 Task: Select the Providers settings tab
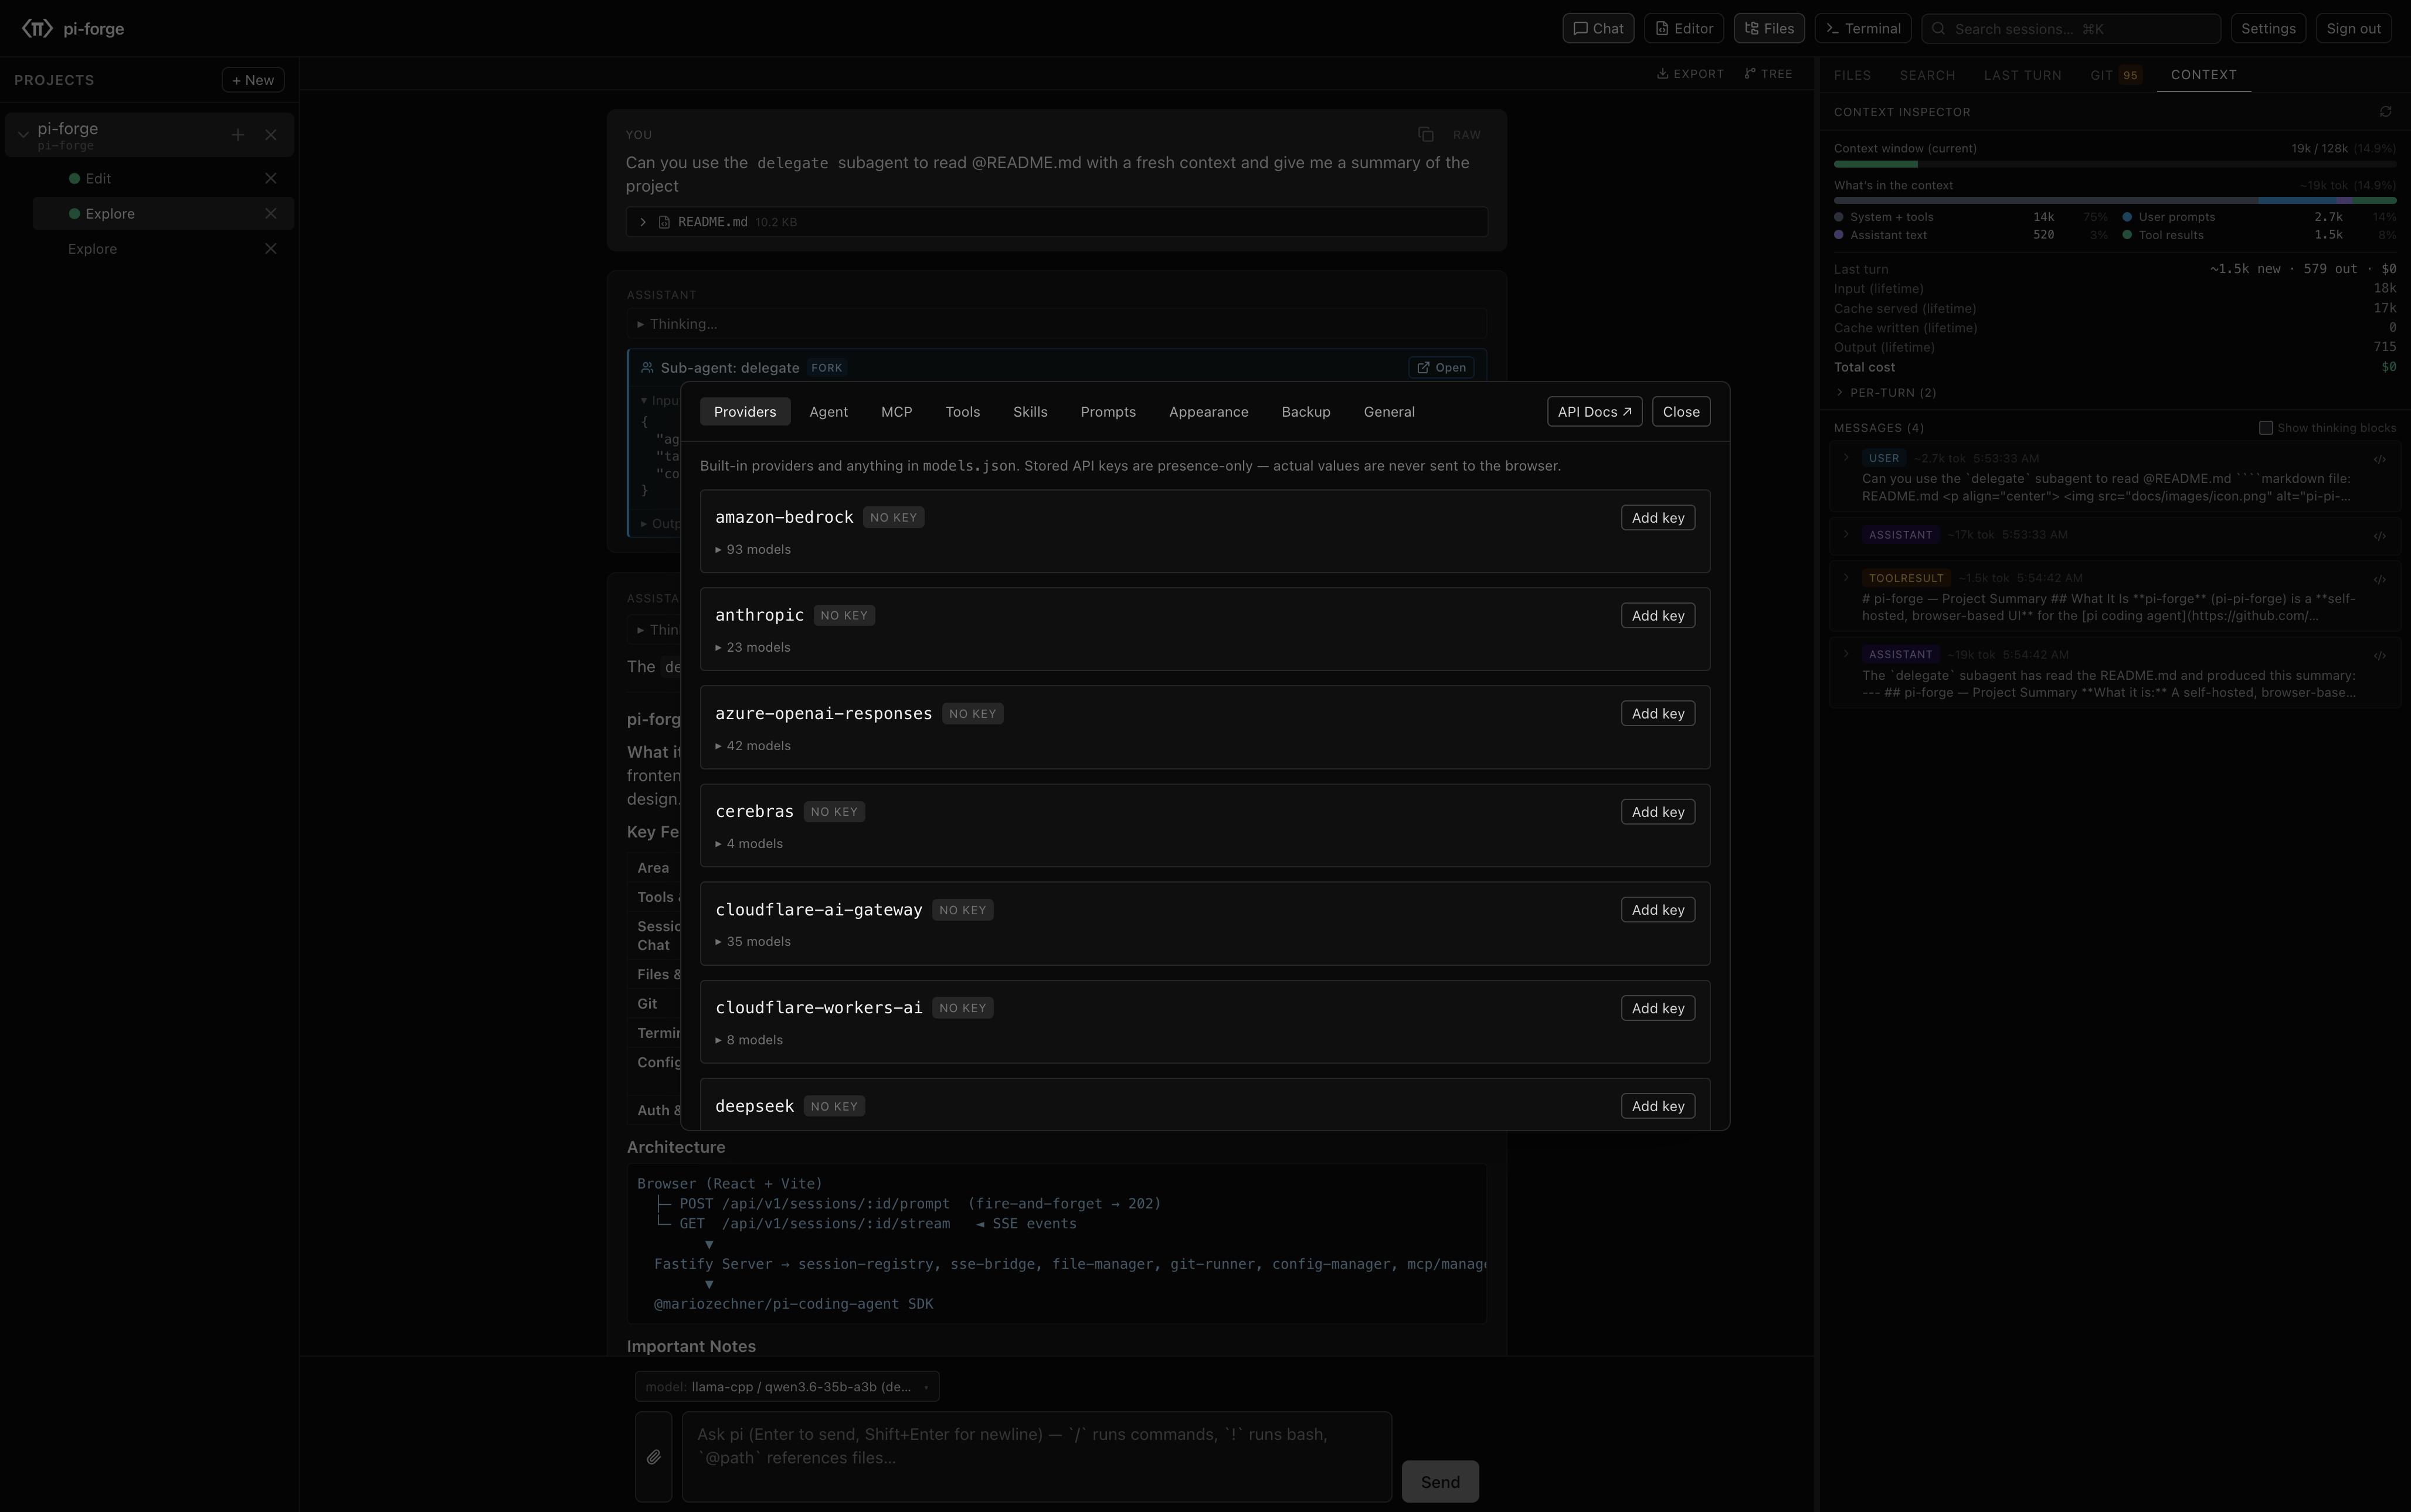pyautogui.click(x=745, y=412)
